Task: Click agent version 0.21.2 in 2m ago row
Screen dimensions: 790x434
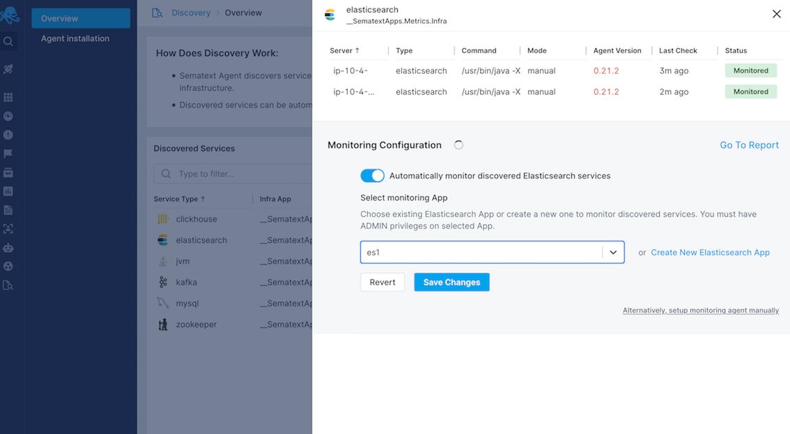Action: click(x=606, y=92)
